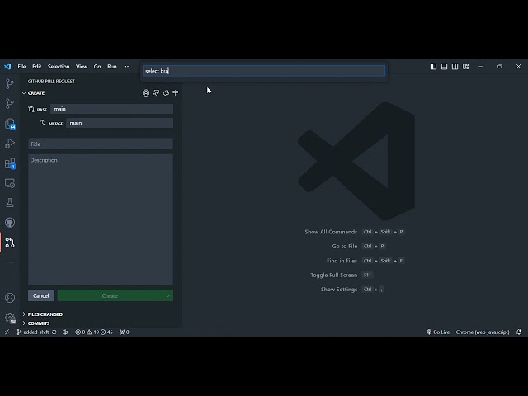The image size is (528, 396).
Task: Add labels to the pull request
Action: tap(166, 93)
